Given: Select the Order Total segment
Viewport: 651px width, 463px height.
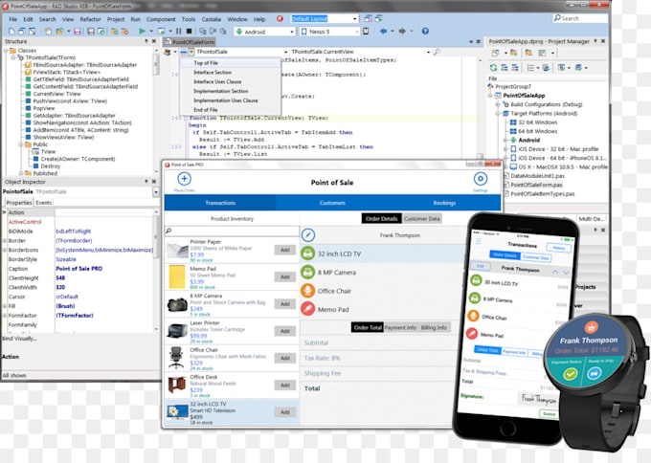Looking at the screenshot, I should click(x=368, y=327).
